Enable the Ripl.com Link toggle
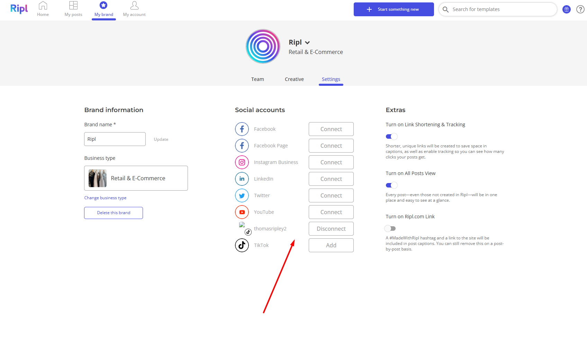This screenshot has height=338, width=587. point(390,228)
